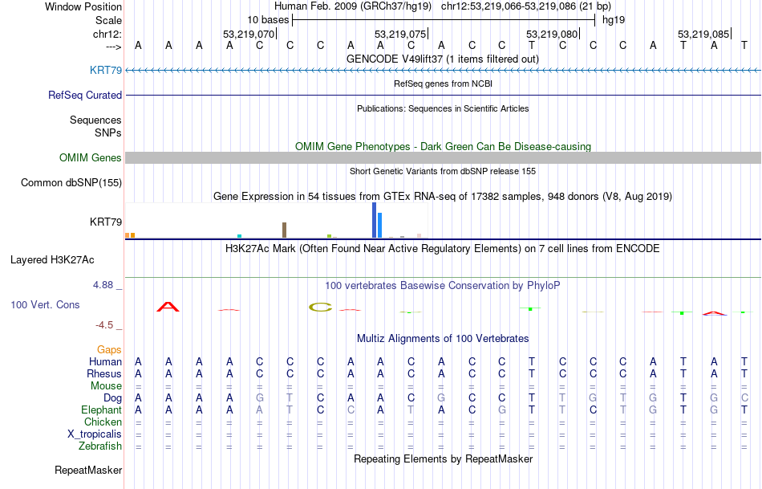The image size is (762, 489).
Task: Select position label 53,219,070
Action: click(249, 34)
